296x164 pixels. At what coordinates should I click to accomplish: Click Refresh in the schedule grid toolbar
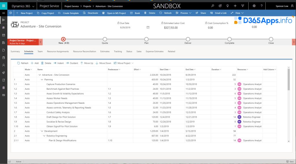coord(23,63)
